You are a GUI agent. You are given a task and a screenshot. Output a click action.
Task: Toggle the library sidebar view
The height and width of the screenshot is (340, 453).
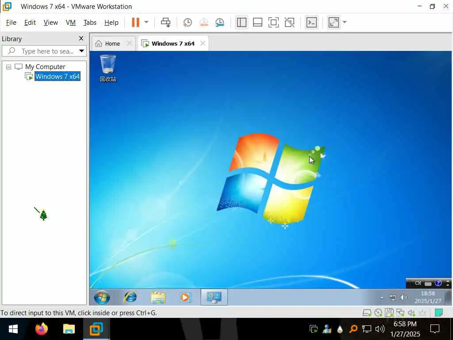[242, 22]
